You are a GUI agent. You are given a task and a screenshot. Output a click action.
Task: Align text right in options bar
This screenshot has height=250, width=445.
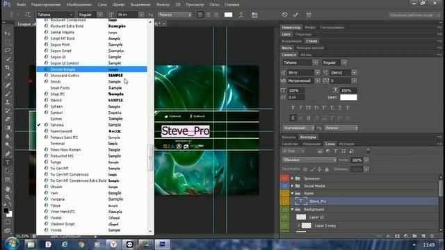pyautogui.click(x=216, y=15)
